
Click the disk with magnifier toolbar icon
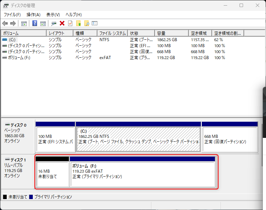54,23
